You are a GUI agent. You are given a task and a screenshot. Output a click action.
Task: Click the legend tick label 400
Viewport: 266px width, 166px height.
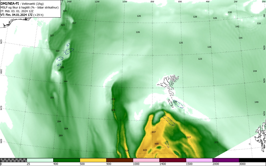pos(56,164)
